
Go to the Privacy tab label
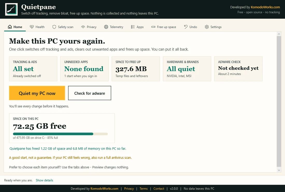[92, 27]
